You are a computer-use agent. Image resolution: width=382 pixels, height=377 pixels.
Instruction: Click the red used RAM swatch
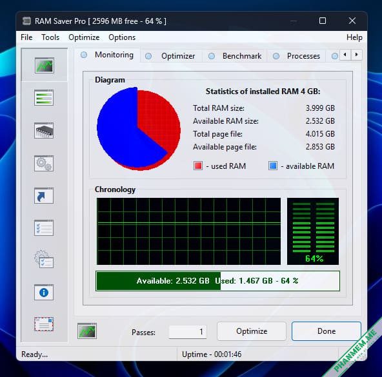click(198, 166)
